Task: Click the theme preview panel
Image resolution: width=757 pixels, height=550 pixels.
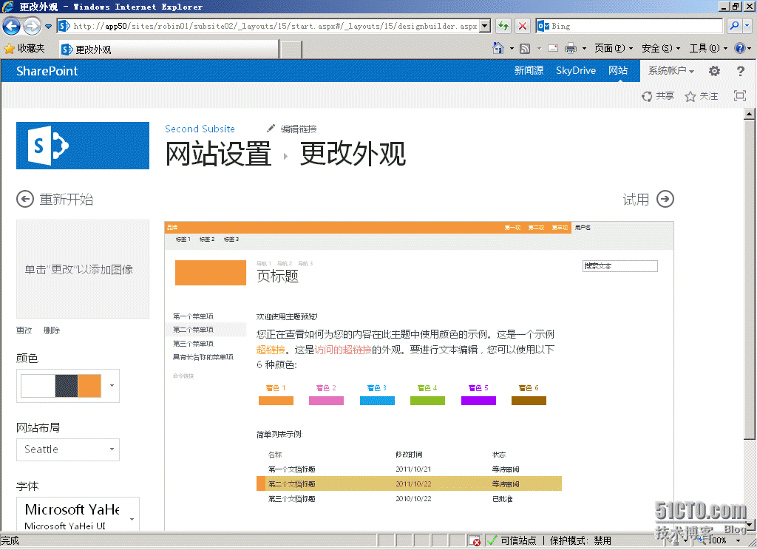Action: 418,376
